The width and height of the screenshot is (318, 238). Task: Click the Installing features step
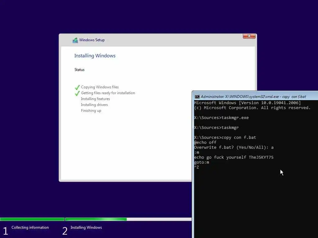click(95, 99)
